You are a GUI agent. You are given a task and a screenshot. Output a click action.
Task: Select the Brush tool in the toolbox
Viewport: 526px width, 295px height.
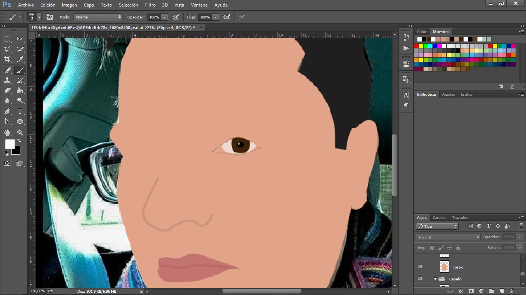tap(20, 70)
